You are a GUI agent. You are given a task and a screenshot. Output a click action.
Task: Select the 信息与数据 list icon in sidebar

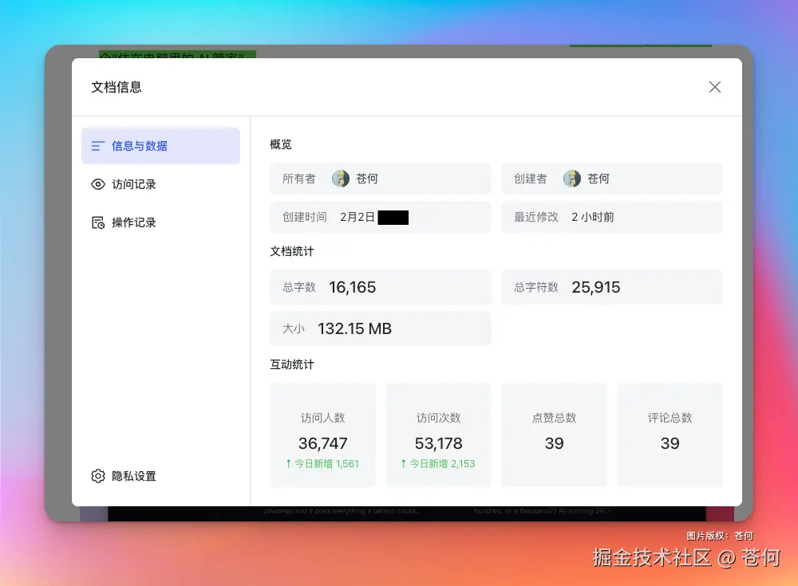click(97, 146)
